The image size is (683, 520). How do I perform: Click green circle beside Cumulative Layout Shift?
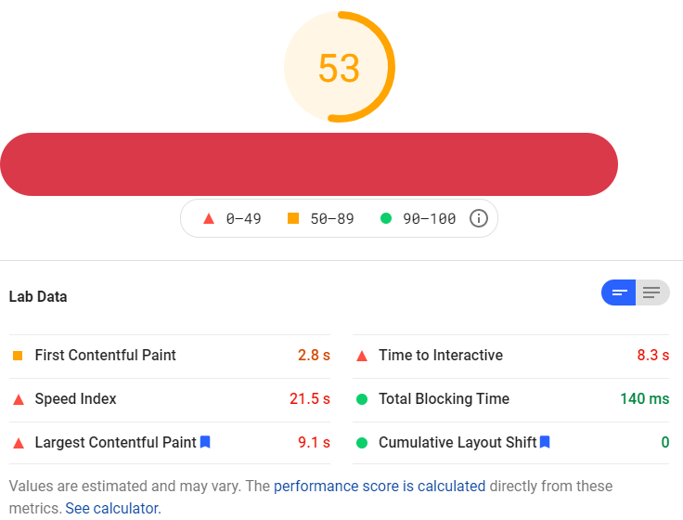tap(362, 443)
